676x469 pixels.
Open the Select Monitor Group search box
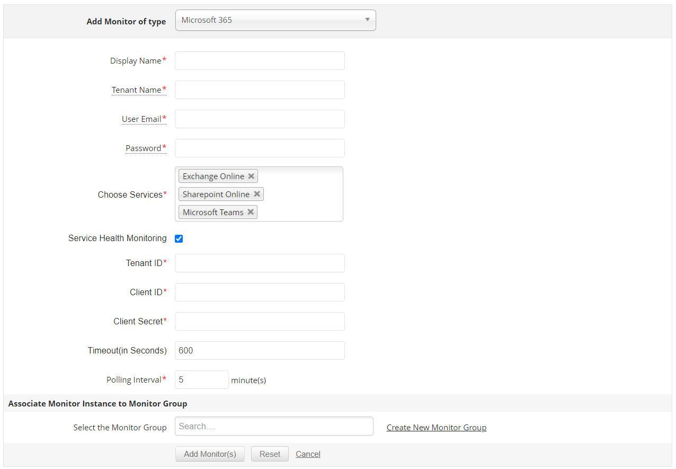tap(274, 427)
